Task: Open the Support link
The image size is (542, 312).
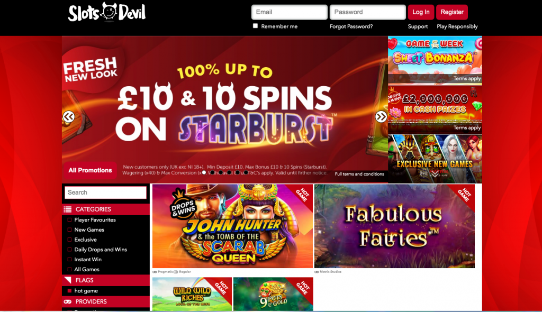Action: 418,26
